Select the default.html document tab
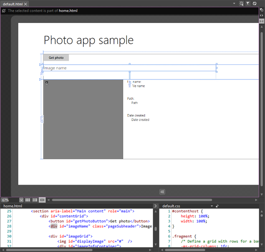Viewport: 265px width, 252px height. tap(13, 4)
